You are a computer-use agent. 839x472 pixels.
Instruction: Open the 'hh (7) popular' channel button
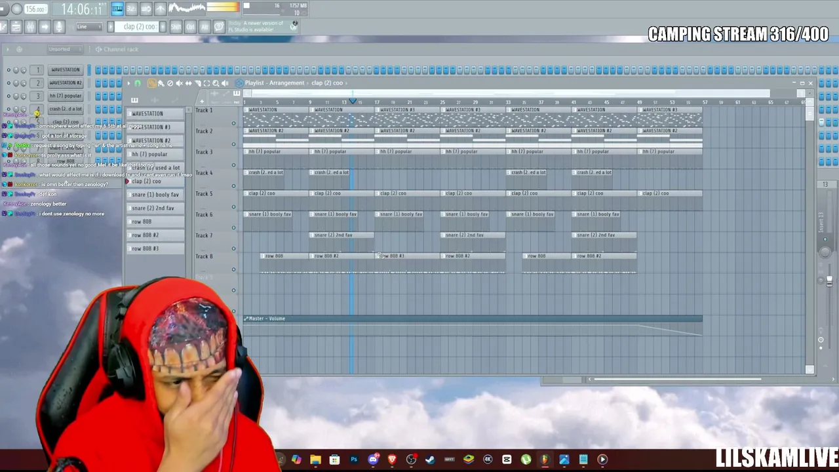(x=66, y=96)
